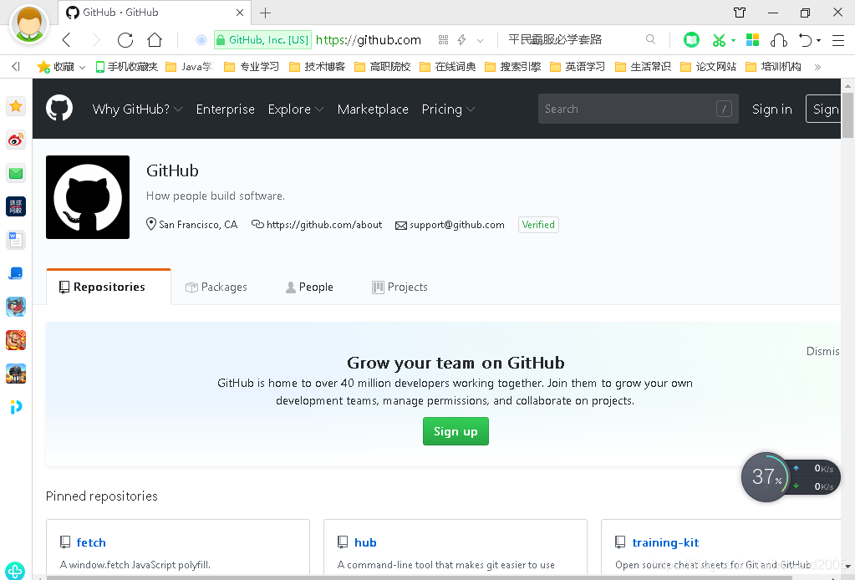This screenshot has height=580, width=855.
Task: Click the undo restore tab icon
Action: [x=806, y=40]
